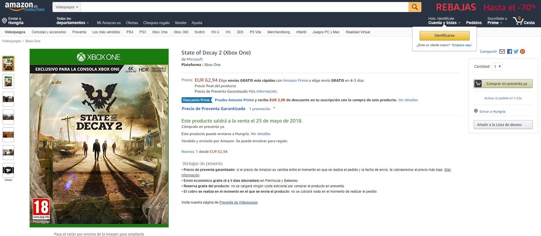
Task: Click Activar el pedido en 1-Clic
Action: click(x=503, y=98)
